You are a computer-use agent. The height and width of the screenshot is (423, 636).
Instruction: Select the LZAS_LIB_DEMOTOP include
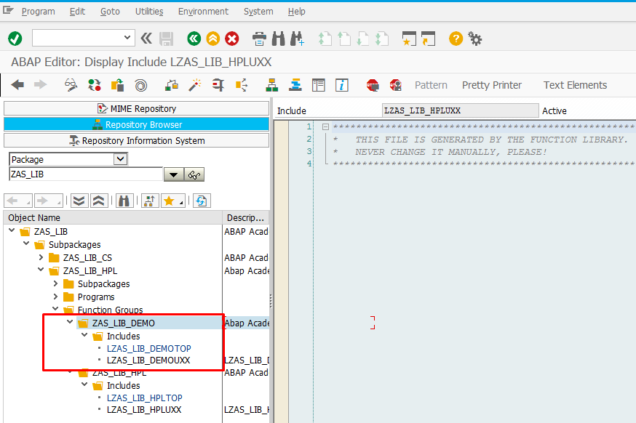click(x=149, y=348)
